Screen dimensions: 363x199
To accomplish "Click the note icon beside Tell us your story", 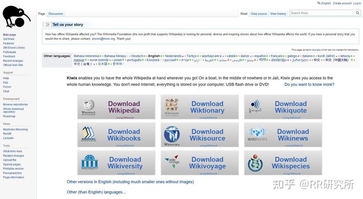I will pyautogui.click(x=47, y=24).
